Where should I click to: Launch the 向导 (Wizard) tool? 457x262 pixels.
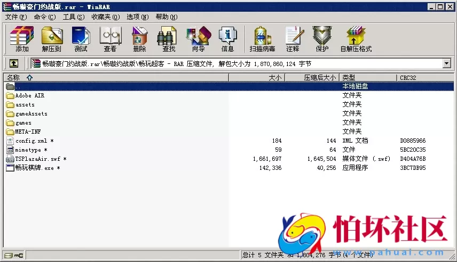pyautogui.click(x=198, y=39)
